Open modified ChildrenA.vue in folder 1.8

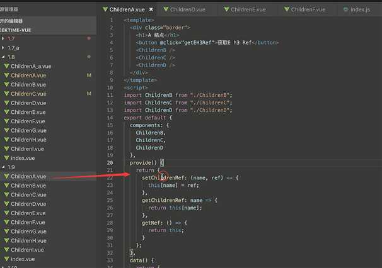click(28, 75)
